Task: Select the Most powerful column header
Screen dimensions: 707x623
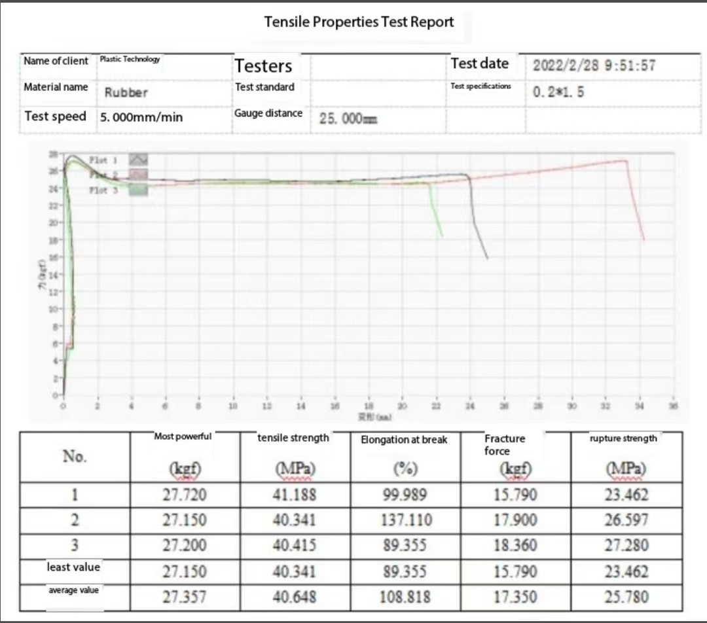Action: pyautogui.click(x=183, y=436)
